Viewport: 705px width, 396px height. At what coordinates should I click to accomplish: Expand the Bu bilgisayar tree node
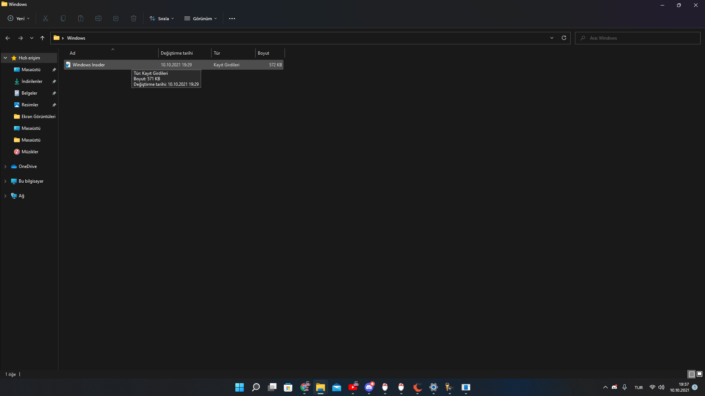coord(6,181)
